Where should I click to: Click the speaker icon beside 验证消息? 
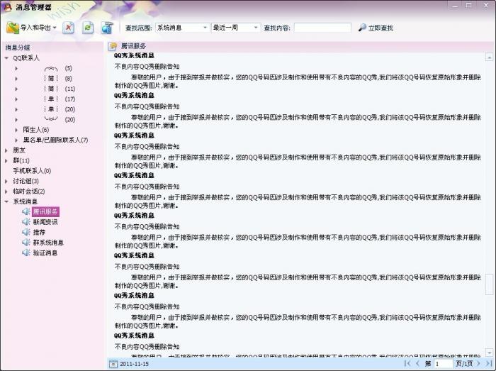[26, 253]
